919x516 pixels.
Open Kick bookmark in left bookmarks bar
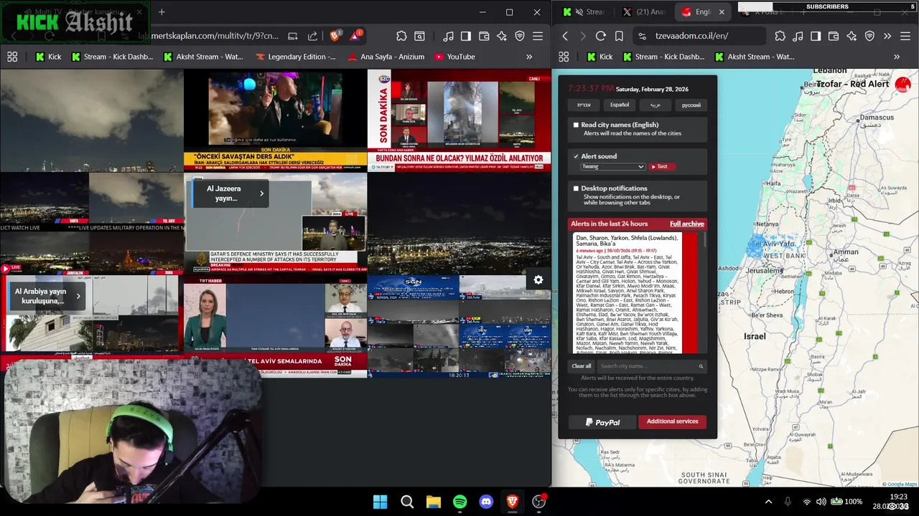click(x=49, y=57)
